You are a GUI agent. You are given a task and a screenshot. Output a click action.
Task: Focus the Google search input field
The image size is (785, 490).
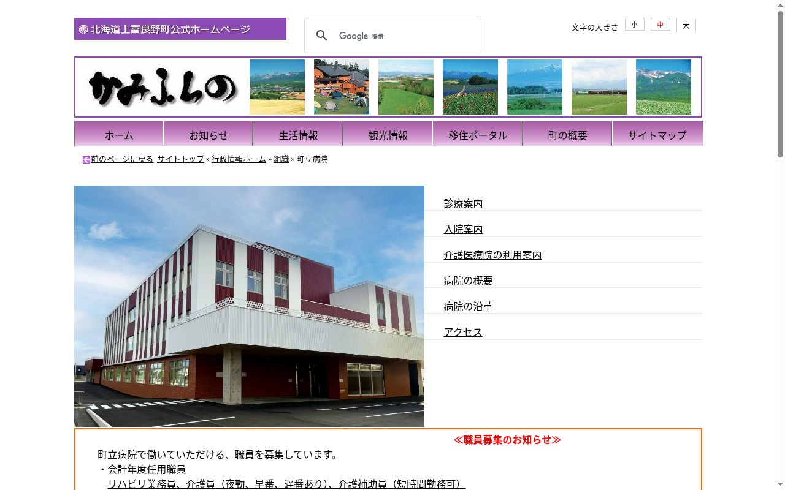pos(405,36)
